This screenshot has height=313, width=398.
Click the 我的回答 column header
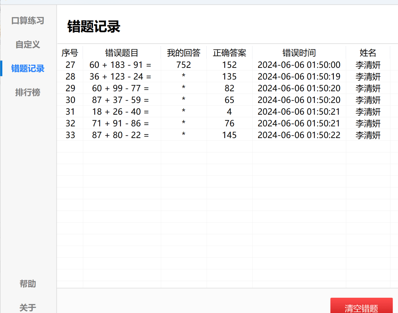(x=184, y=53)
